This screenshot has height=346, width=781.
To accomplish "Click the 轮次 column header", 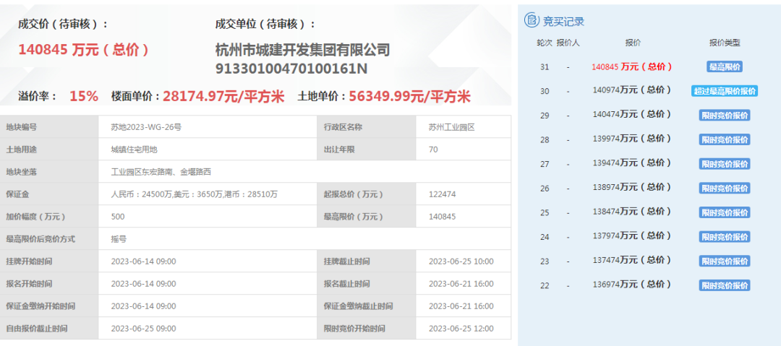I will [545, 43].
